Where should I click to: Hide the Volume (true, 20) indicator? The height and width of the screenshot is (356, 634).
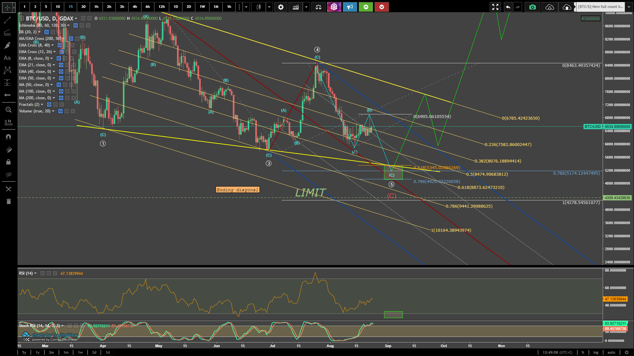pyautogui.click(x=60, y=111)
